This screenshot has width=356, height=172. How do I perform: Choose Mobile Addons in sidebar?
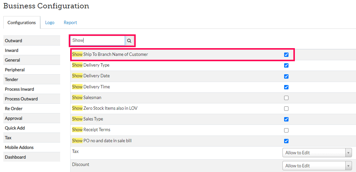click(x=19, y=148)
